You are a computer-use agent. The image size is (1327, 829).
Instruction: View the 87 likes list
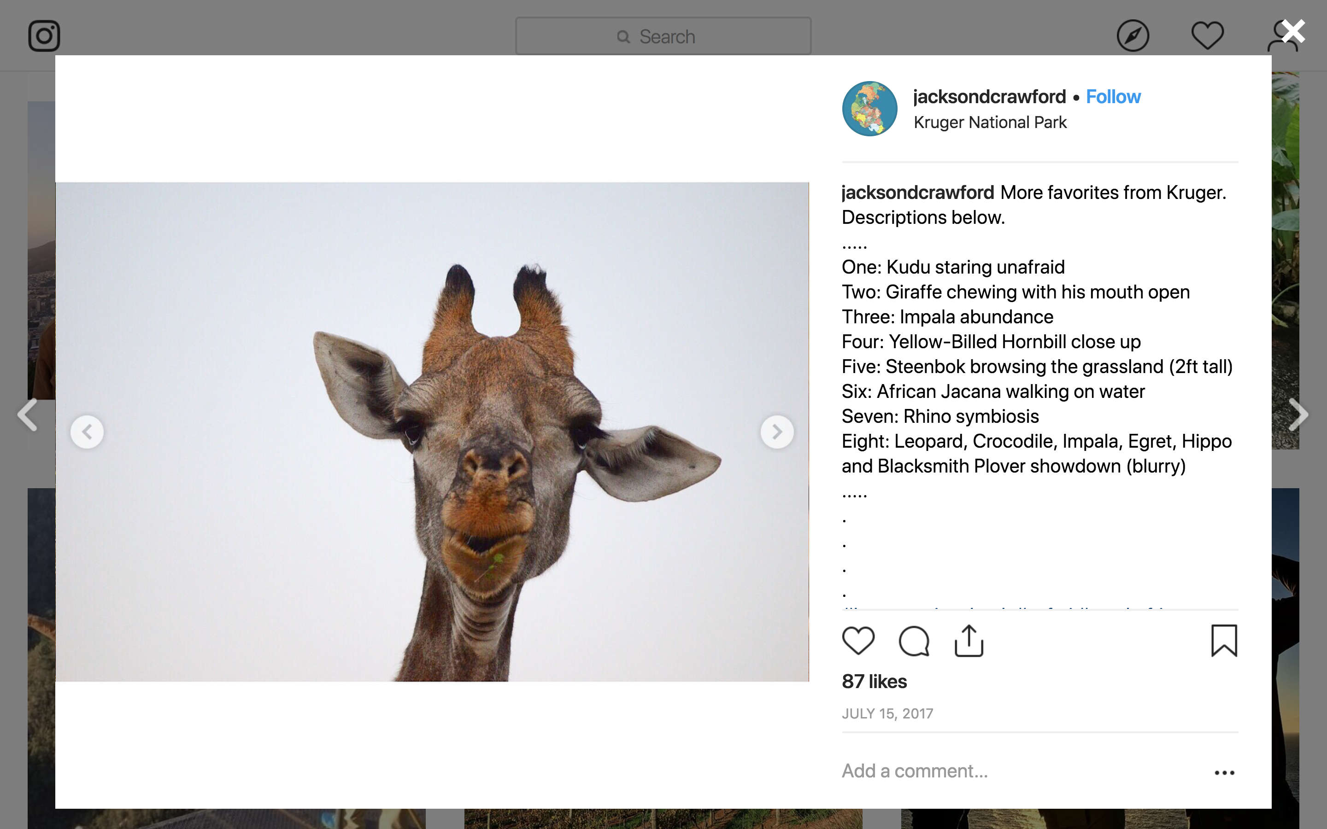click(x=874, y=682)
